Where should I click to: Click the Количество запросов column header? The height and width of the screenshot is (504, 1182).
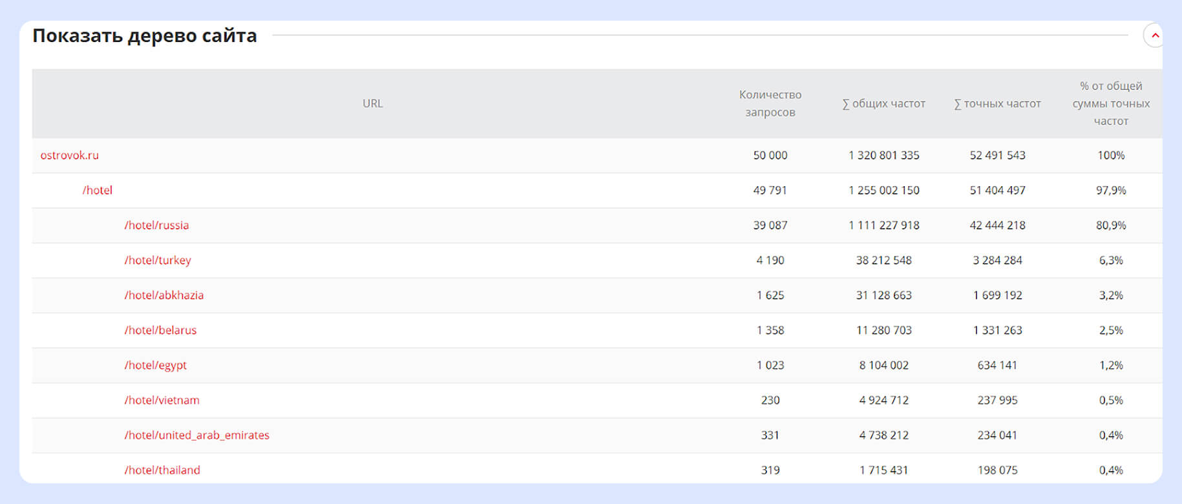770,103
